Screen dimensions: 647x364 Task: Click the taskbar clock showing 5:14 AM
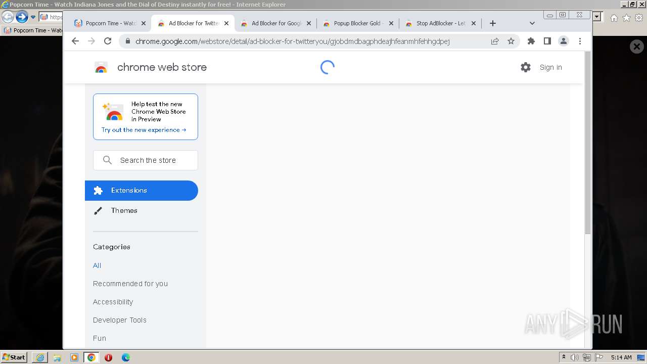pyautogui.click(x=621, y=357)
